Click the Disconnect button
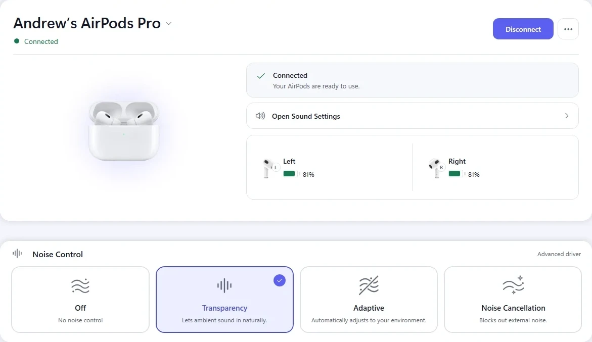The image size is (592, 342). pos(523,29)
